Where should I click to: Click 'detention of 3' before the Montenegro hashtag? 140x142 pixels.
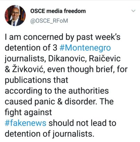[31, 48]
